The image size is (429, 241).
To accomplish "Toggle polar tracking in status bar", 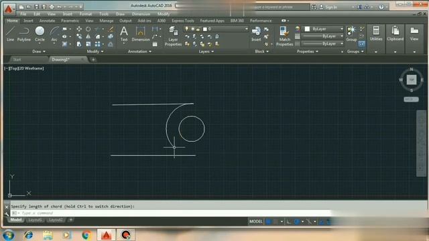I will [x=296, y=222].
